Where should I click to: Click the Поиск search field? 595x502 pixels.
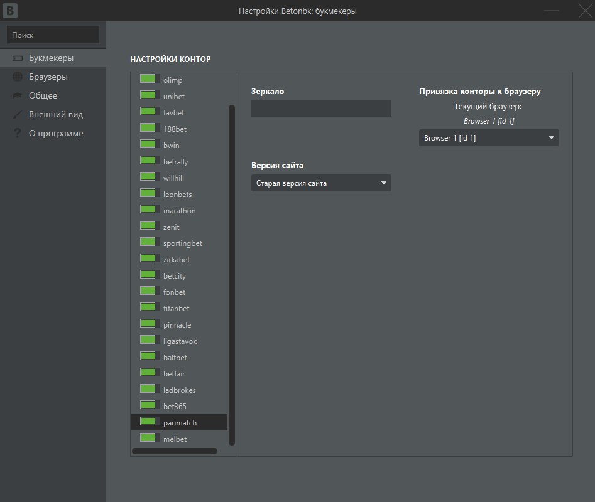point(53,35)
